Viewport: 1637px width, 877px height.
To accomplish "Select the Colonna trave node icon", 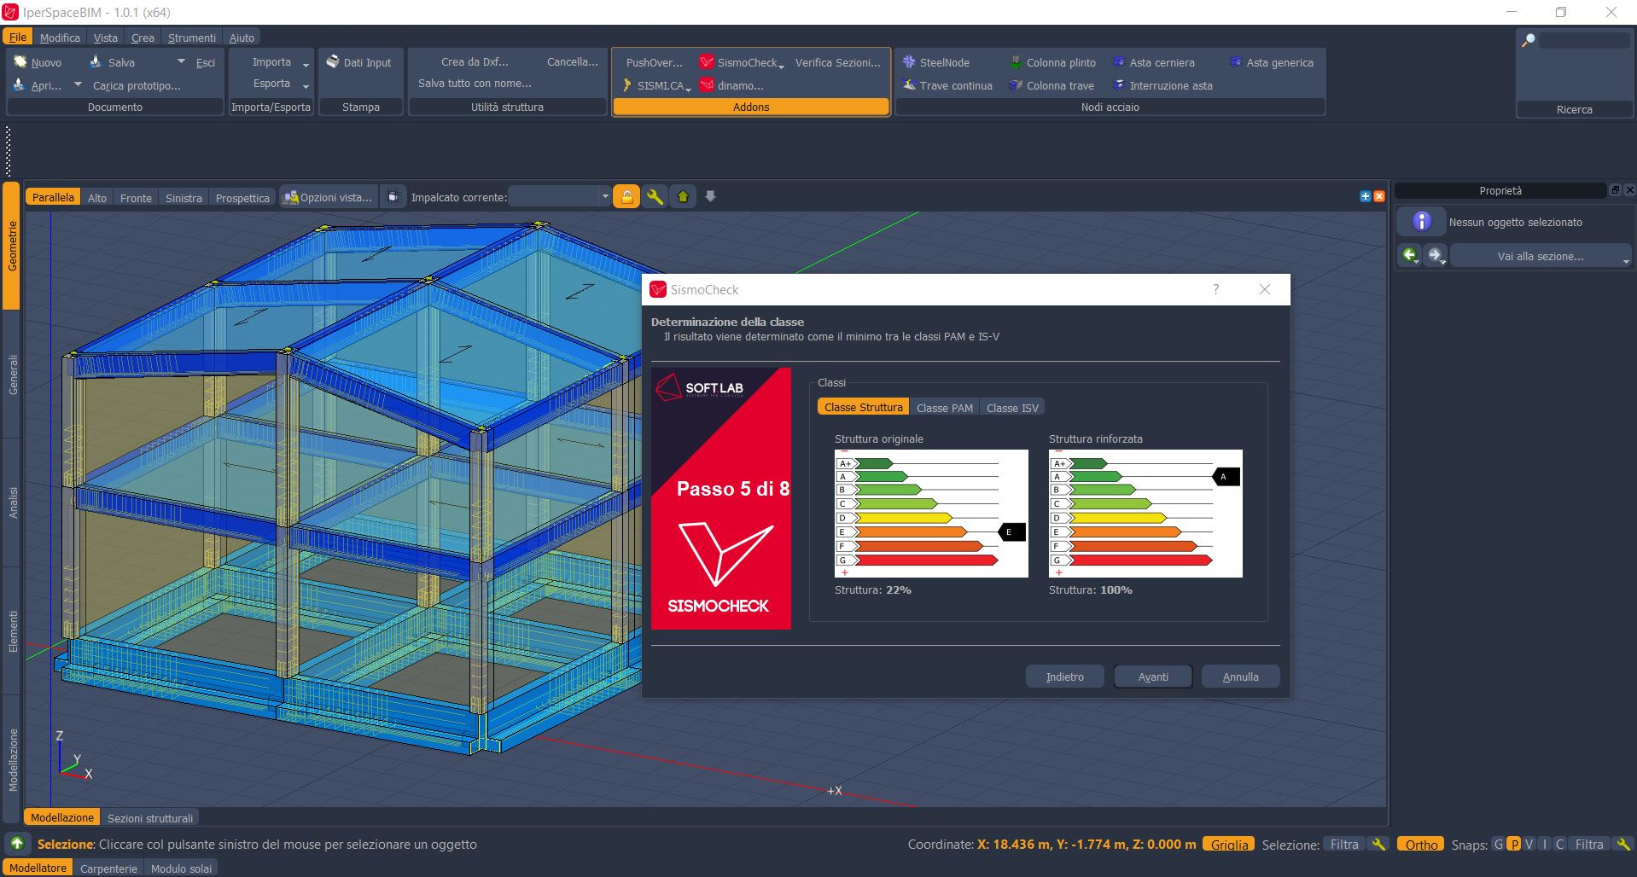I will pyautogui.click(x=1016, y=85).
